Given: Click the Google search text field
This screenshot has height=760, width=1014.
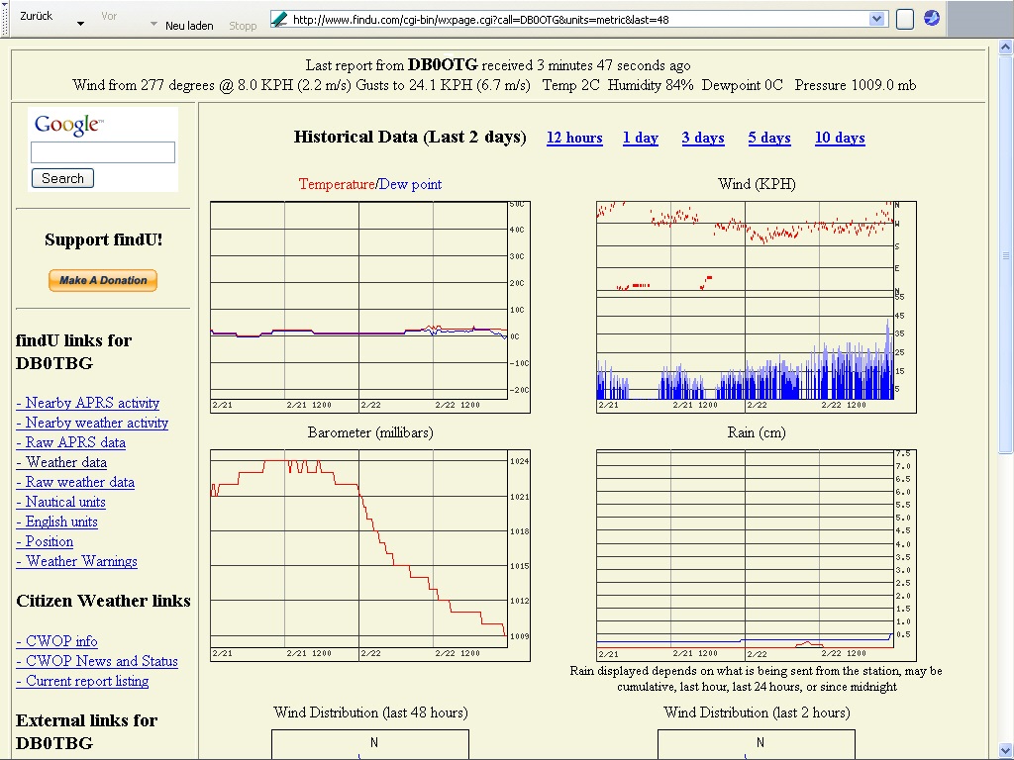Looking at the screenshot, I should (x=103, y=152).
